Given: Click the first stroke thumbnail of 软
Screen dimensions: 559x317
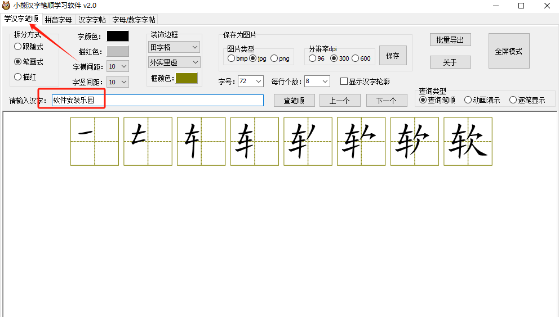Looking at the screenshot, I should coord(94,141).
